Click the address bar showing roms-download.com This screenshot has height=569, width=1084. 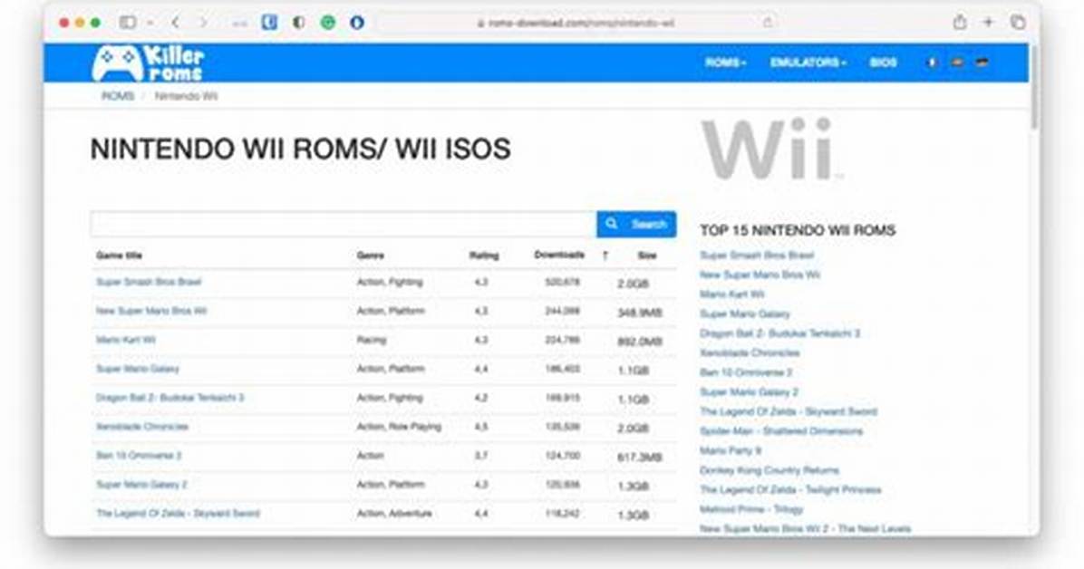pyautogui.click(x=577, y=23)
